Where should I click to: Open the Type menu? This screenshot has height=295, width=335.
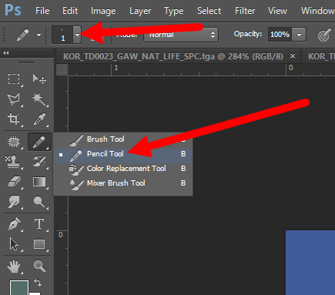(x=174, y=11)
